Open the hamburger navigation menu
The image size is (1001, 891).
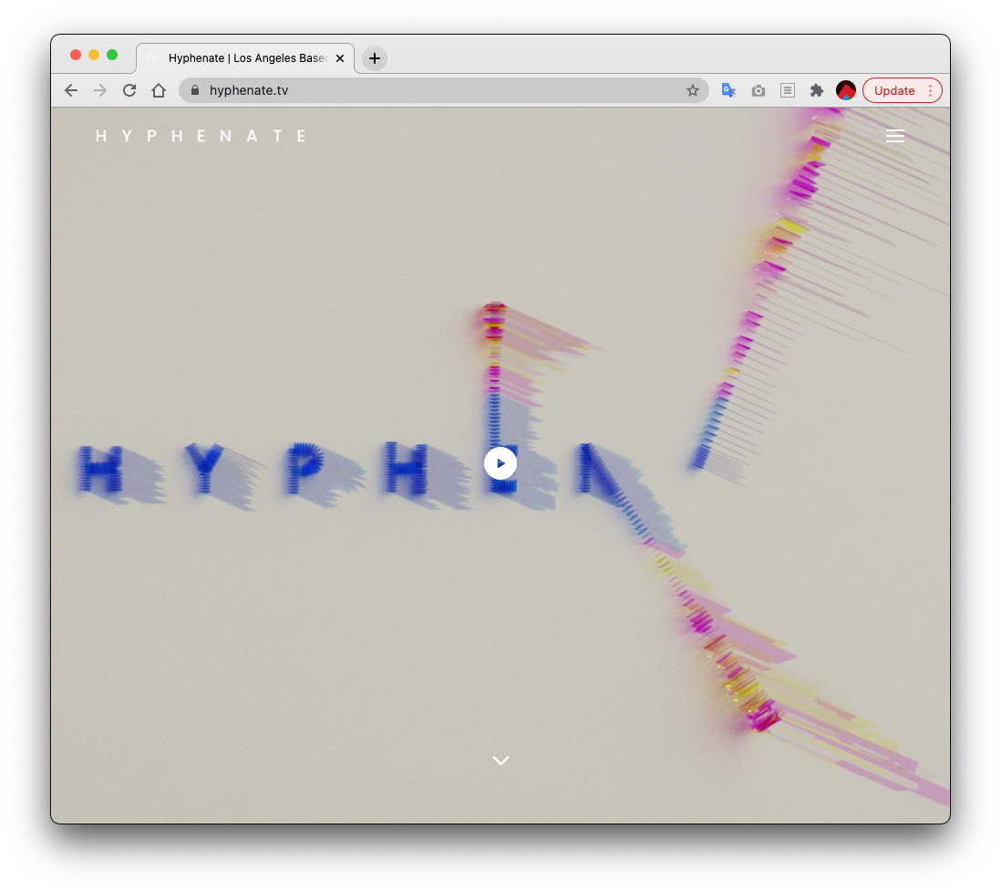(895, 136)
